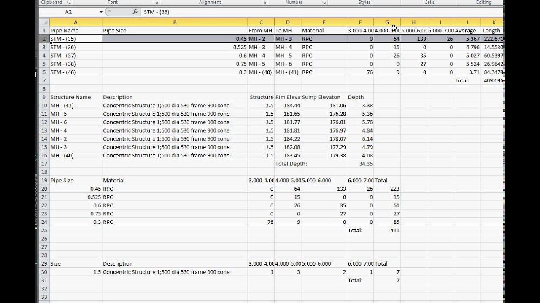Click the depth value 6.14
This screenshot has width=540, height=303.
(360, 139)
